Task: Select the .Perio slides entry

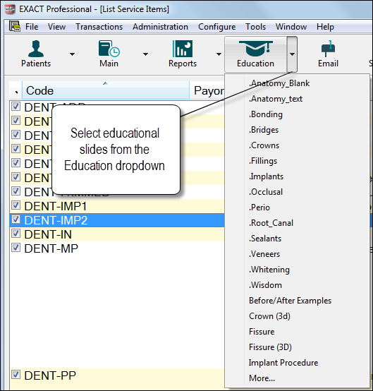Action: (259, 207)
